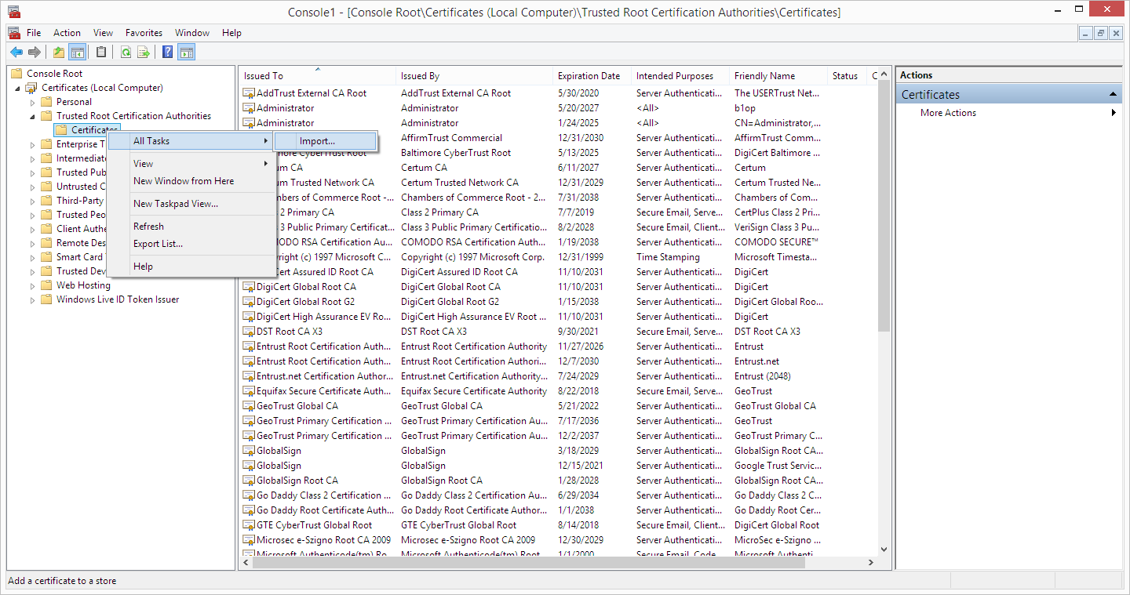1130x595 pixels.
Task: Sort by the Expiration Date column header
Action: pyautogui.click(x=589, y=76)
